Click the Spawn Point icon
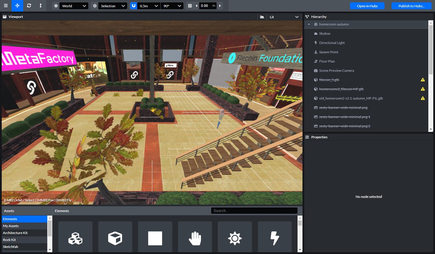This screenshot has height=254, width=435. [316, 52]
